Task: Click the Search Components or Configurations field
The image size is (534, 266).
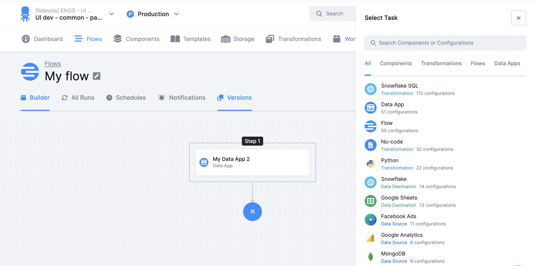Action: pyautogui.click(x=445, y=43)
